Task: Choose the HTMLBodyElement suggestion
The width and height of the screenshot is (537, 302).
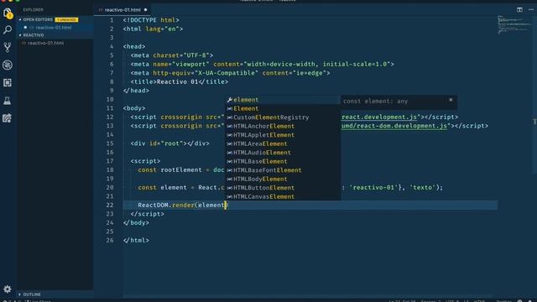Action: point(283,179)
